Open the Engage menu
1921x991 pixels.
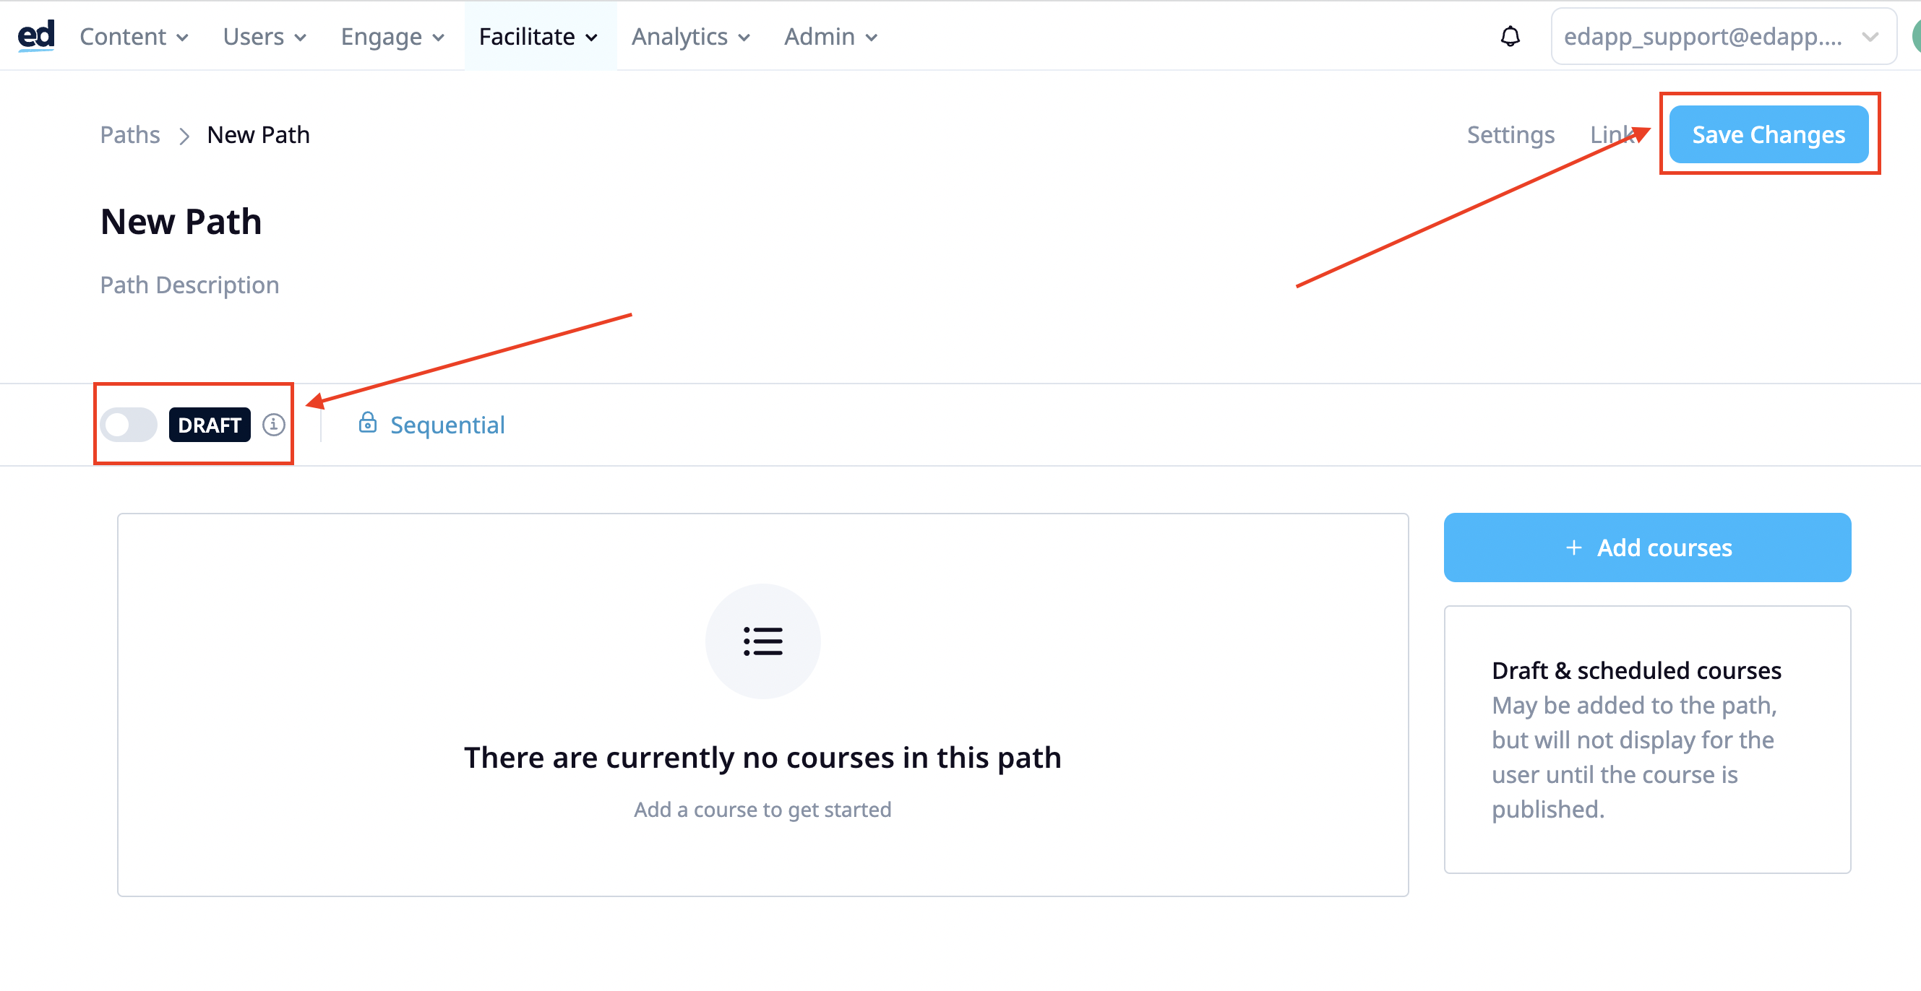[393, 36]
